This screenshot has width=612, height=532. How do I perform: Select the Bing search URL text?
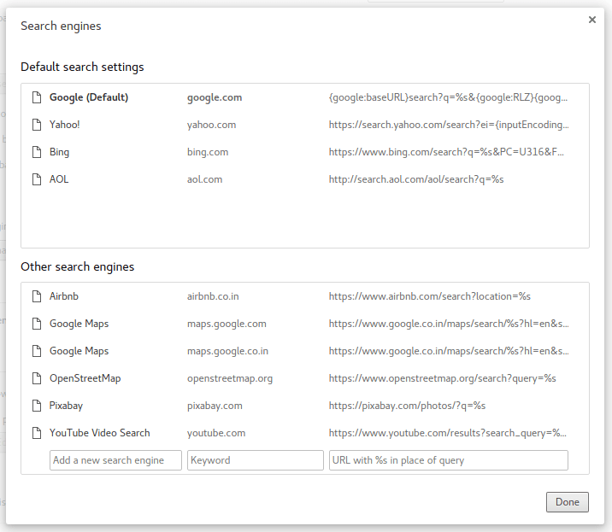point(446,152)
